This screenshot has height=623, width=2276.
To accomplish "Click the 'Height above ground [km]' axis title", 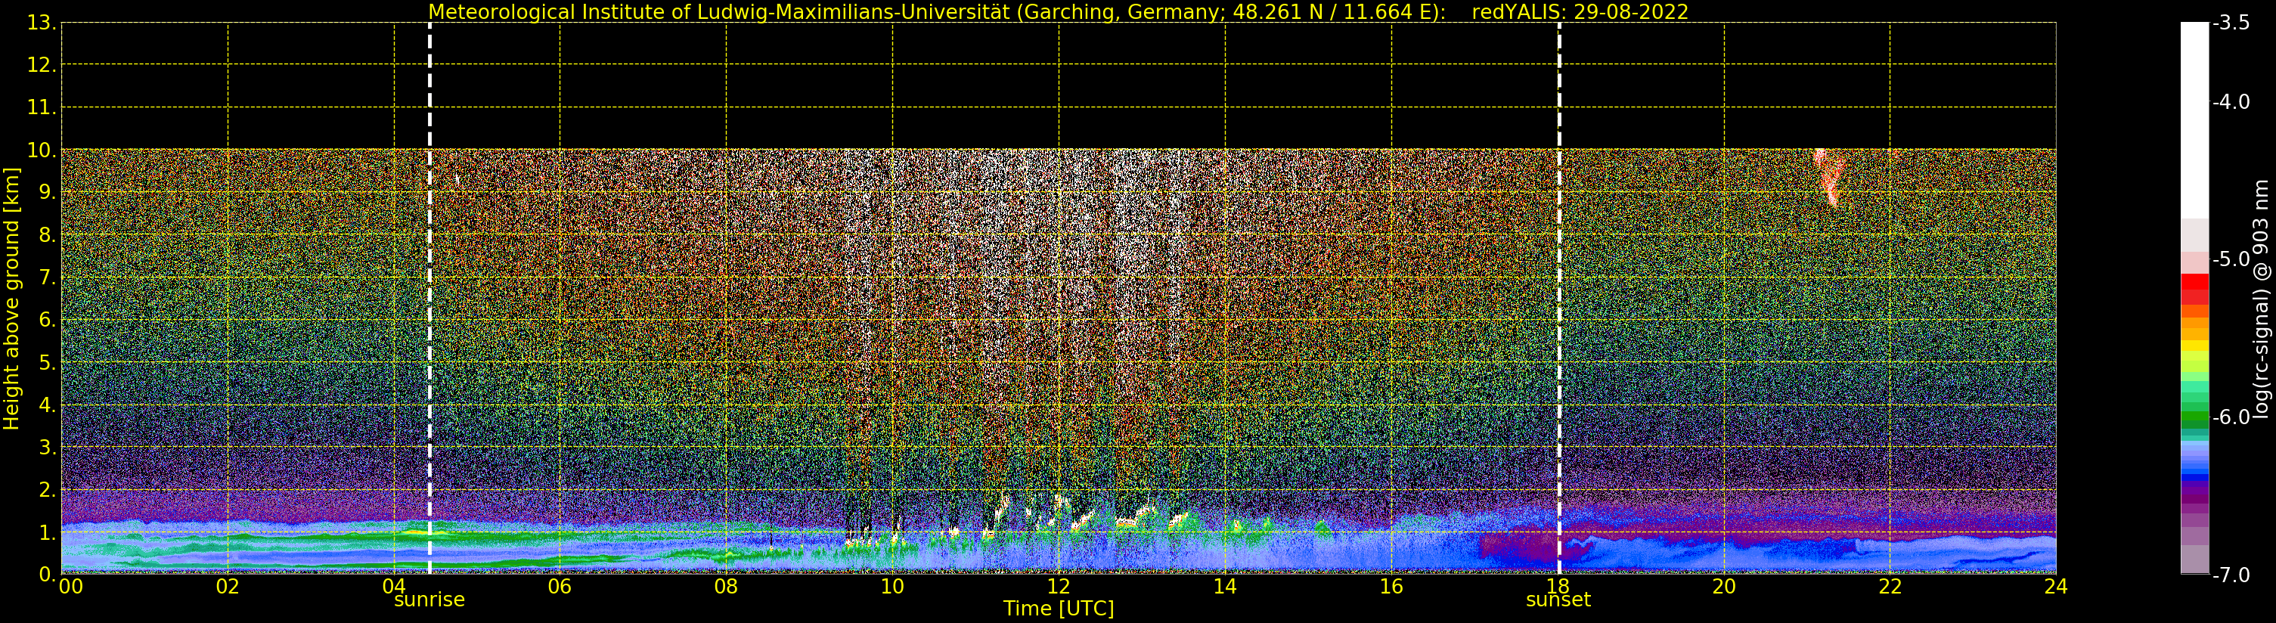I will [11, 298].
